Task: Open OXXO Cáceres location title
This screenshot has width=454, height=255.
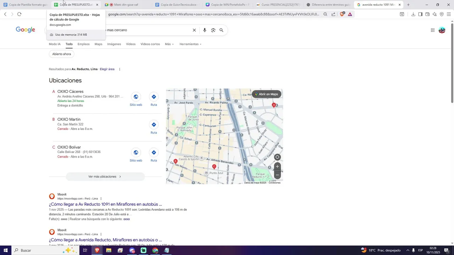Action: [x=71, y=91]
